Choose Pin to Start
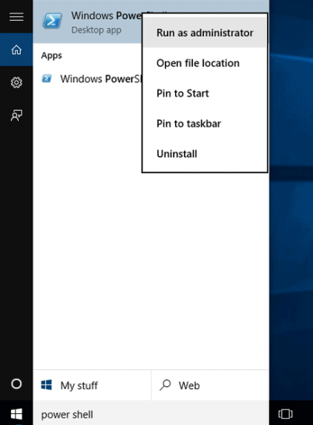The height and width of the screenshot is (425, 313). click(x=205, y=93)
